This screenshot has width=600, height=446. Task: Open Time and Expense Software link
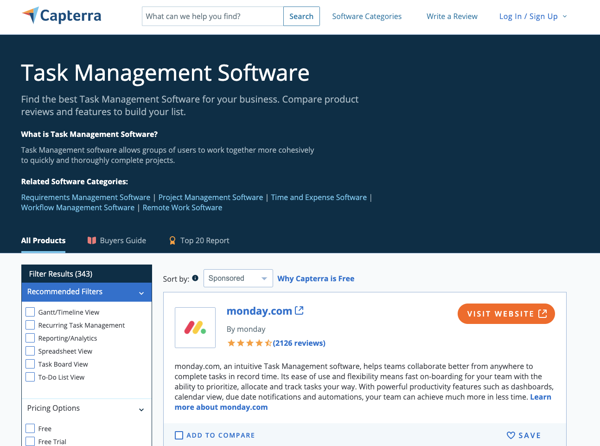(x=319, y=197)
